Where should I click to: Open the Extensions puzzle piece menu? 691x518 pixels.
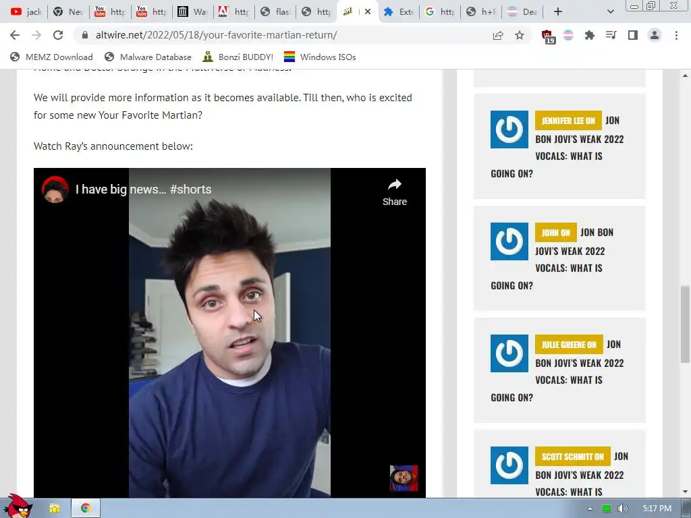pyautogui.click(x=589, y=35)
